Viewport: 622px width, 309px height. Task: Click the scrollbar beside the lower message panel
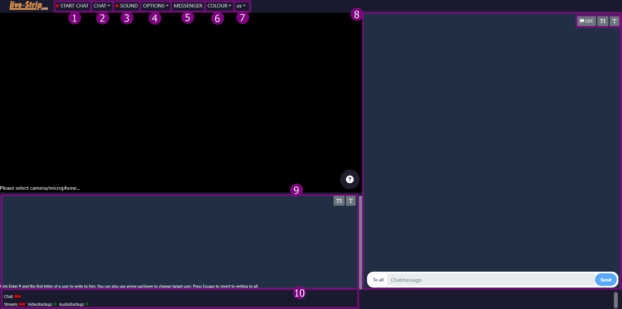(x=360, y=242)
